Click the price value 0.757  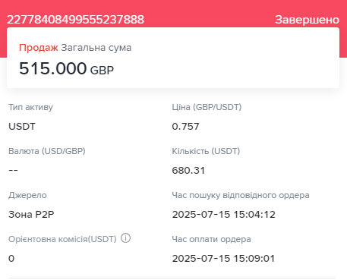[185, 126]
